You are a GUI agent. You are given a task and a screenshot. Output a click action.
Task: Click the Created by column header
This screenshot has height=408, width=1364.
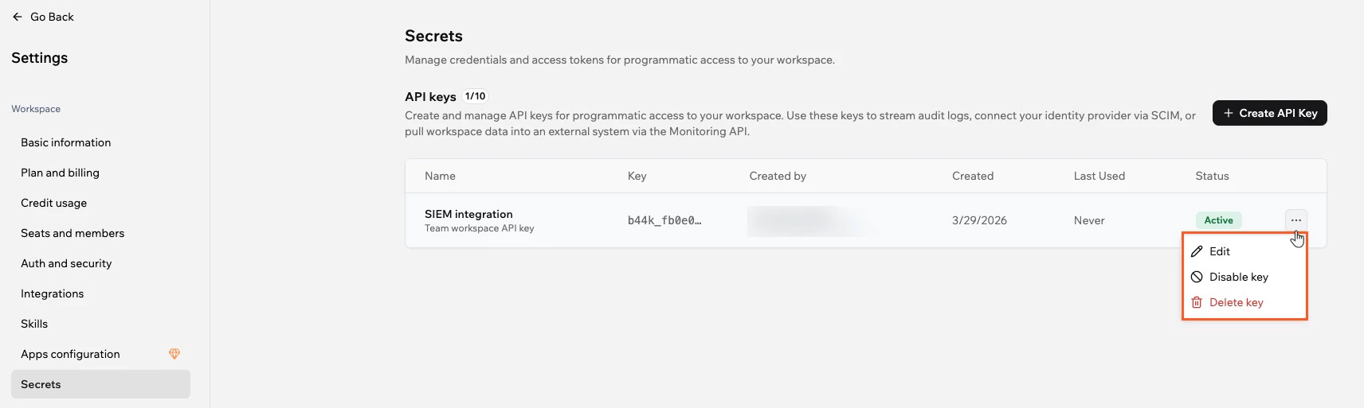coord(778,176)
